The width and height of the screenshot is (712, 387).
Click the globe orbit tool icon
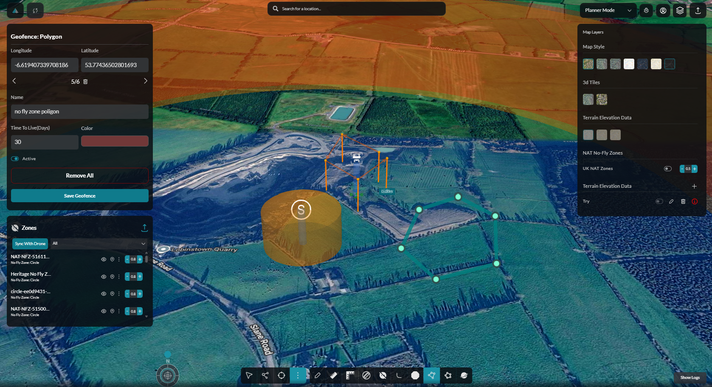point(464,376)
